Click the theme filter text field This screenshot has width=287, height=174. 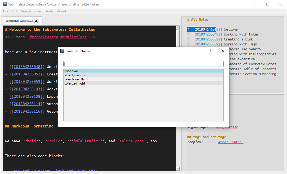(x=143, y=64)
